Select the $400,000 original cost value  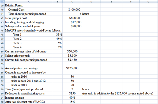click(x=72, y=10)
